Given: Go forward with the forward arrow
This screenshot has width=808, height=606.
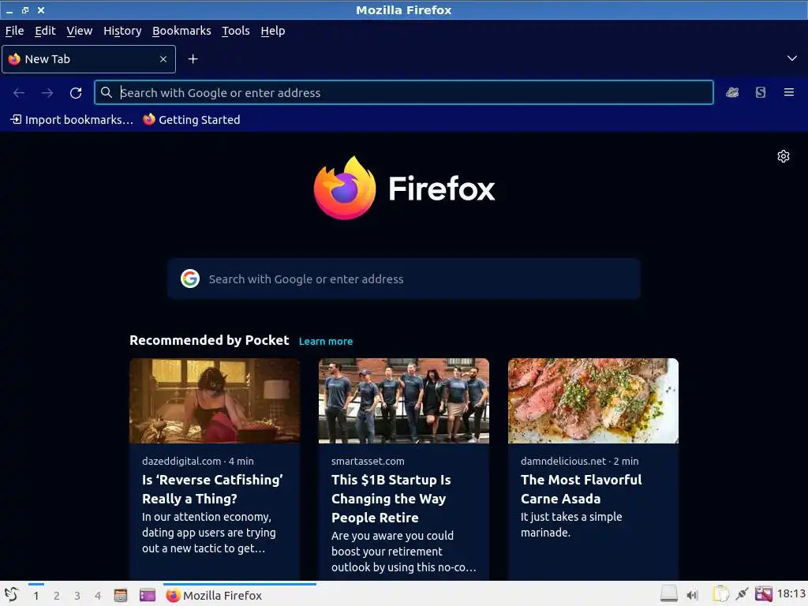Looking at the screenshot, I should tap(47, 93).
